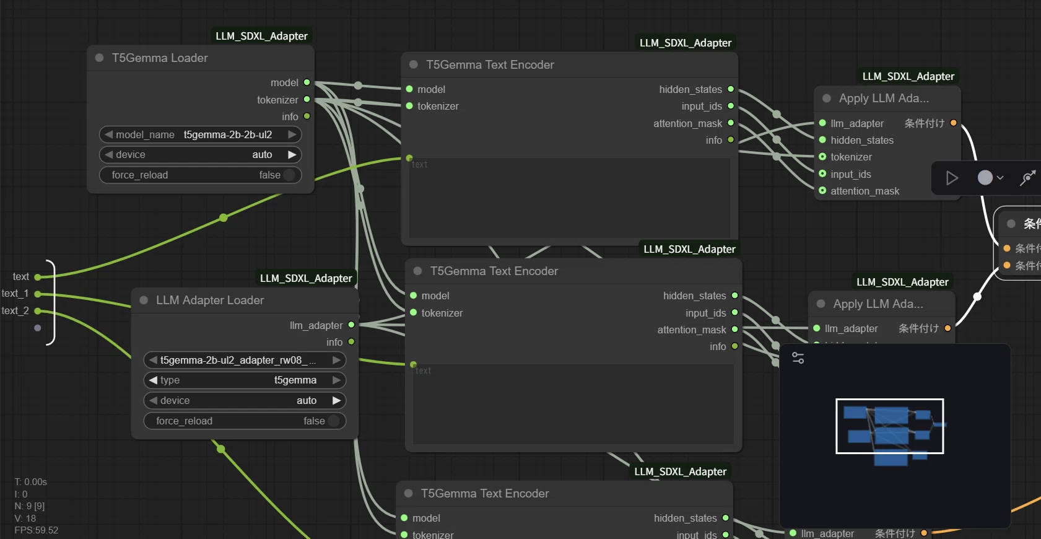Click the info output port on LLM Adapter Loader

coord(351,341)
